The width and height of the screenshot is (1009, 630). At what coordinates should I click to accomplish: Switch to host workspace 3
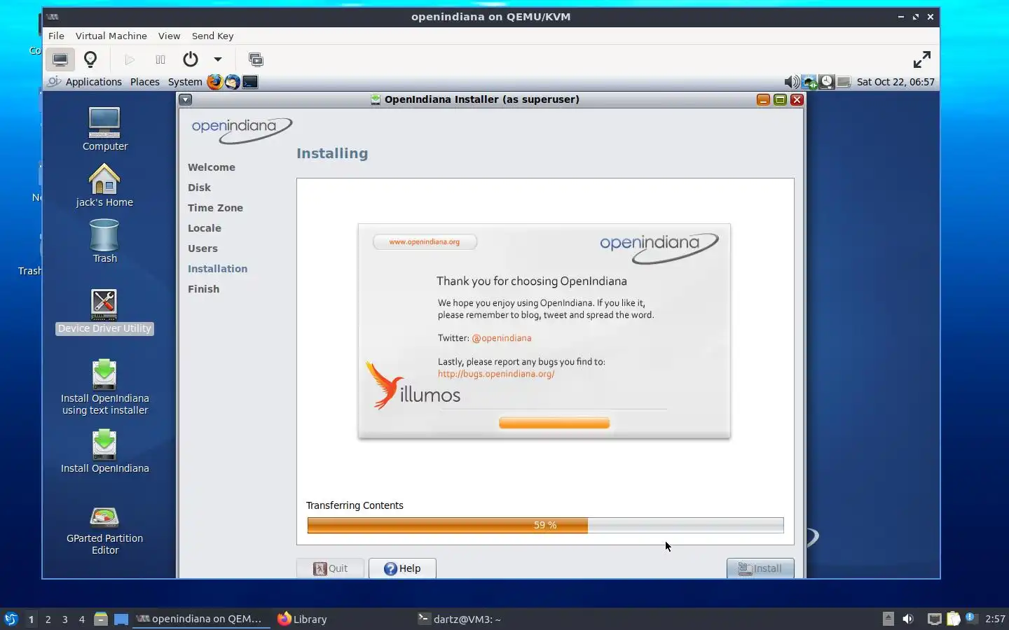tap(64, 619)
